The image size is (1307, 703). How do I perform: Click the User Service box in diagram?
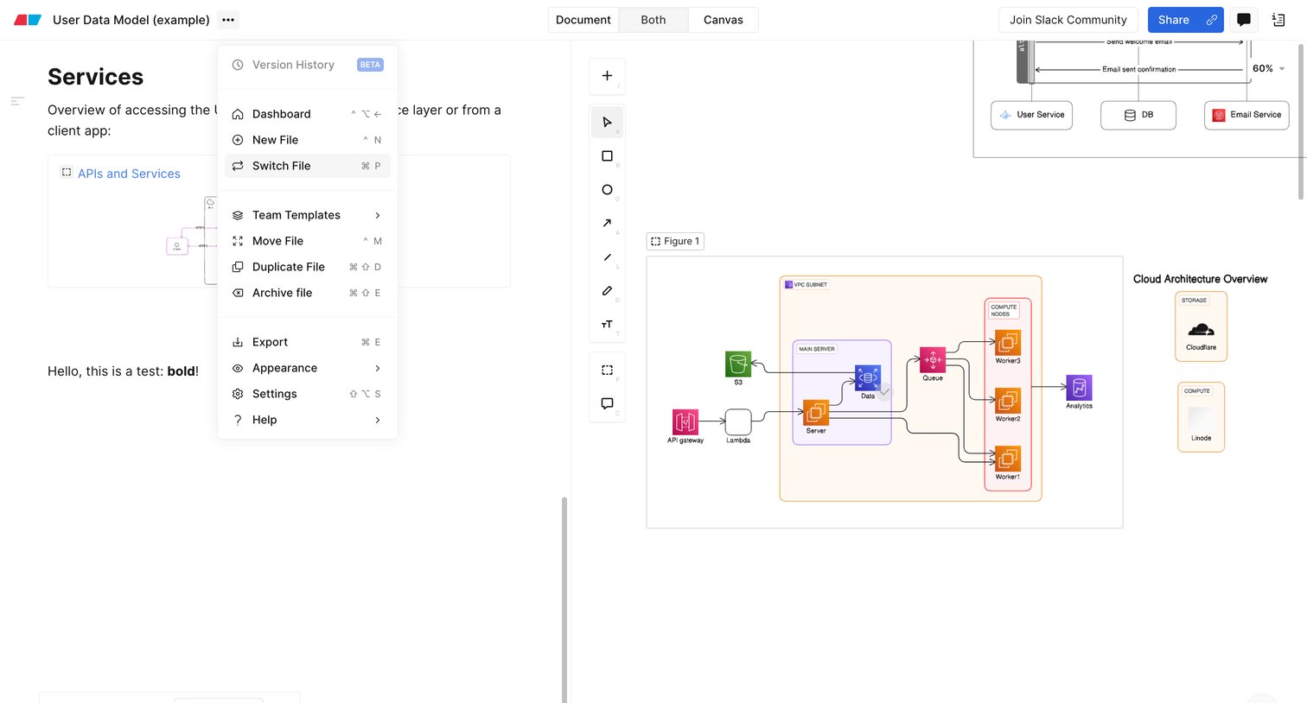pyautogui.click(x=1031, y=115)
